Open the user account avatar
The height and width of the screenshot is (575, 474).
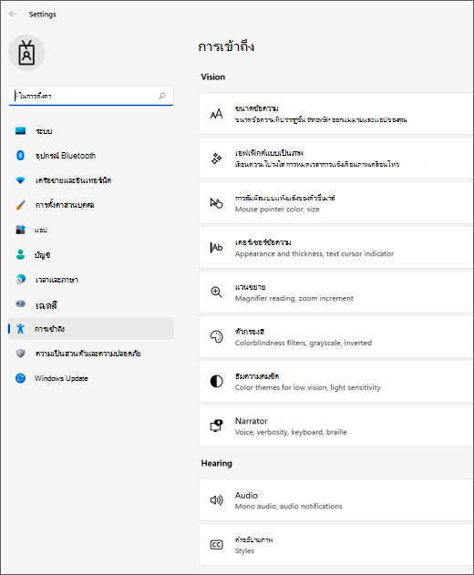[26, 53]
